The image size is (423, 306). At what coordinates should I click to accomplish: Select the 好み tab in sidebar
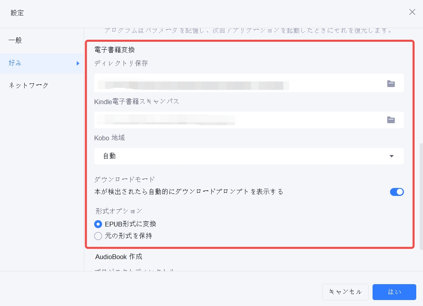click(x=15, y=63)
